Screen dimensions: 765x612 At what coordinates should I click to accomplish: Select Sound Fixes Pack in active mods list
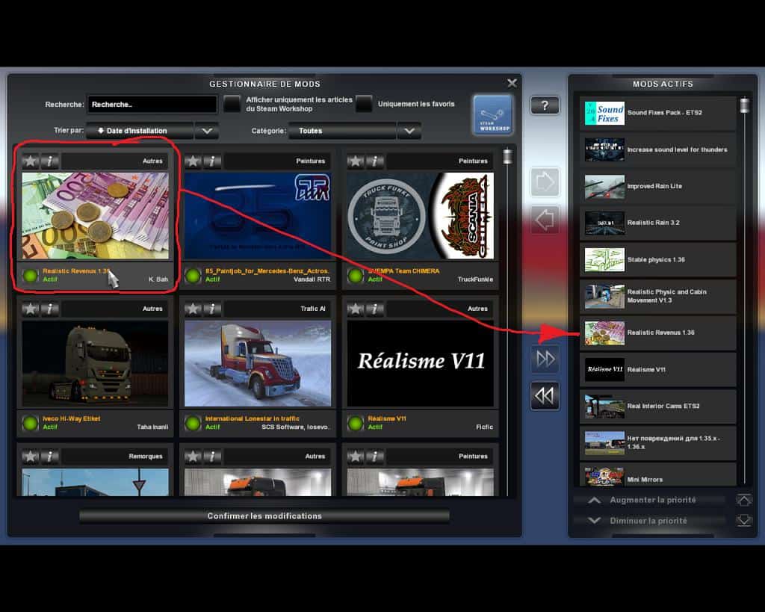coord(657,113)
